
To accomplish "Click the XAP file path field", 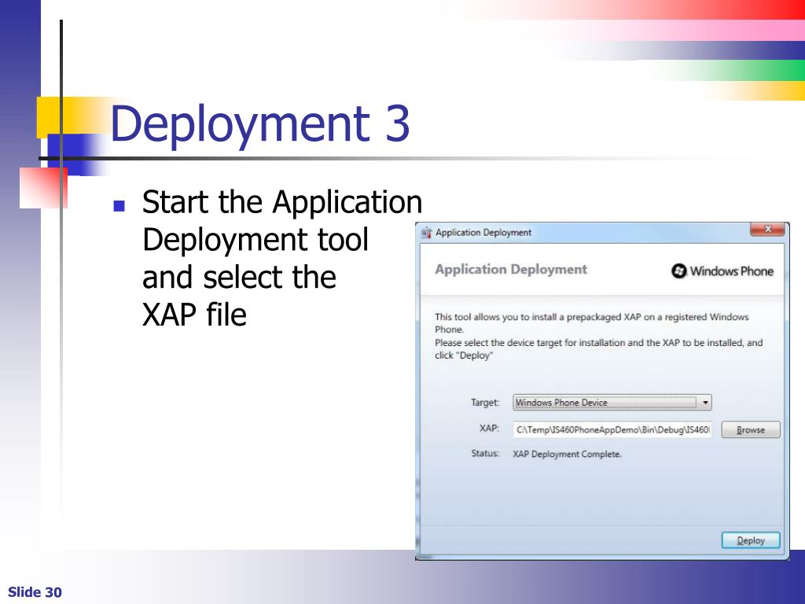I will (612, 430).
